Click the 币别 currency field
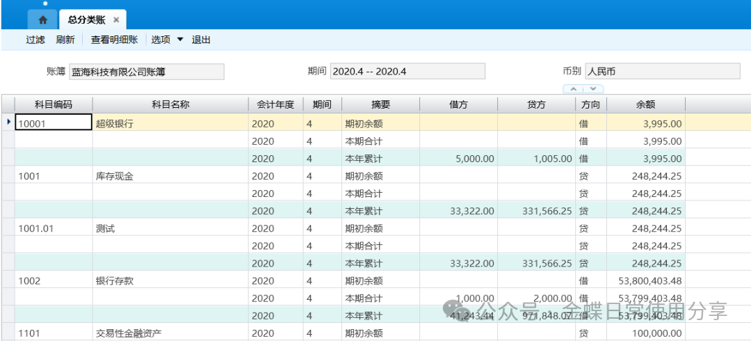The width and height of the screenshot is (751, 341). (662, 71)
